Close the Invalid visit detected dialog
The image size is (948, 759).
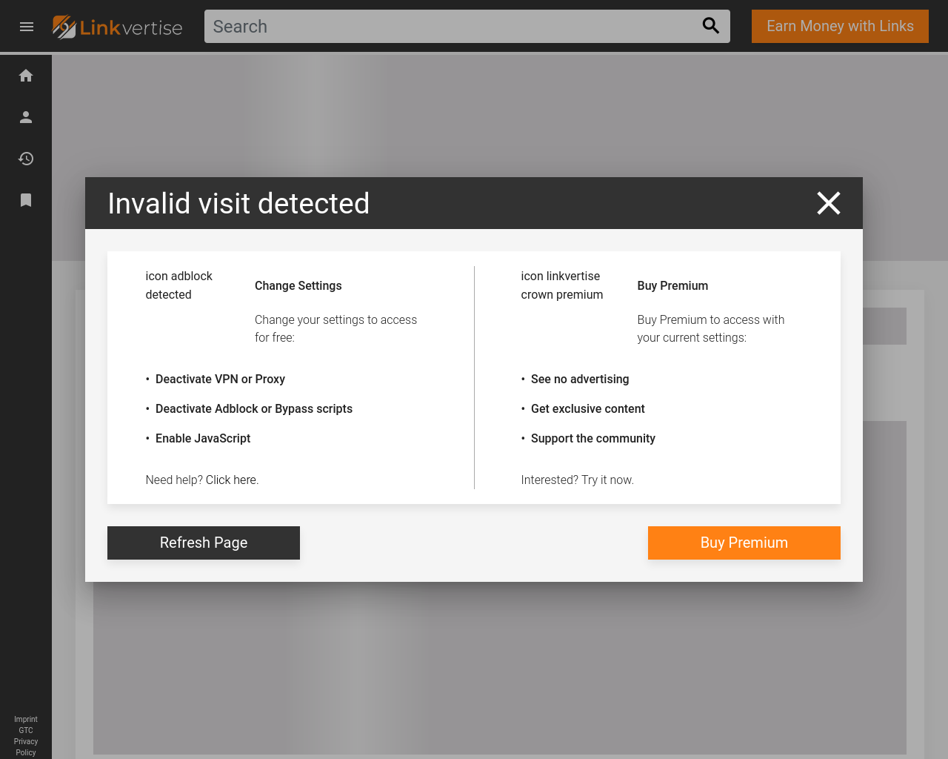[x=829, y=203]
